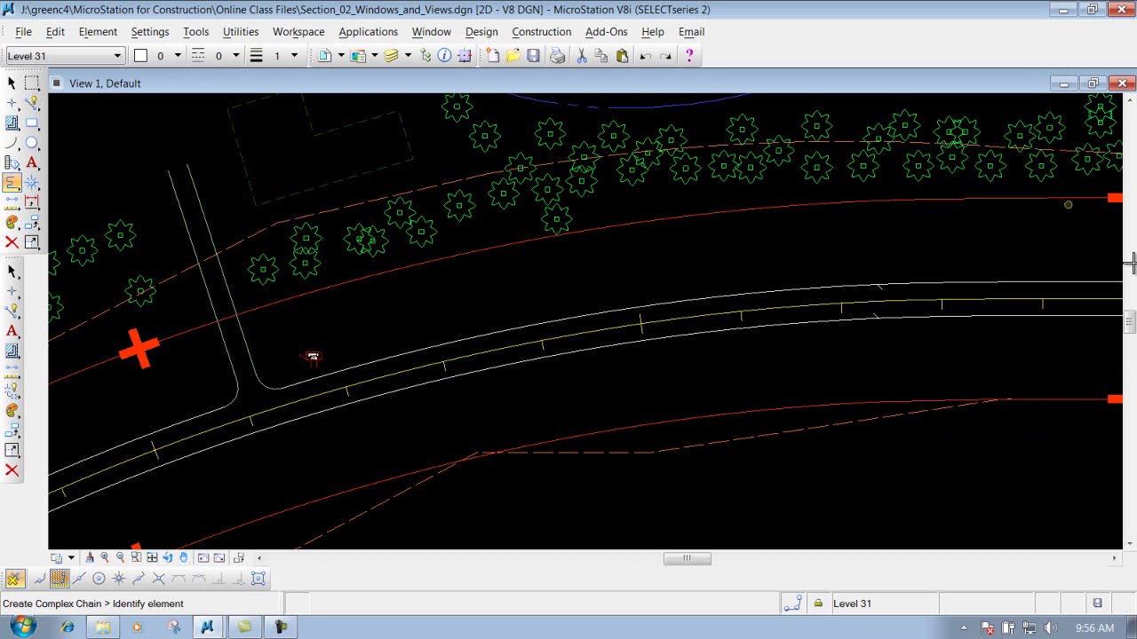Open Windows Start button
The height and width of the screenshot is (639, 1137).
(22, 627)
